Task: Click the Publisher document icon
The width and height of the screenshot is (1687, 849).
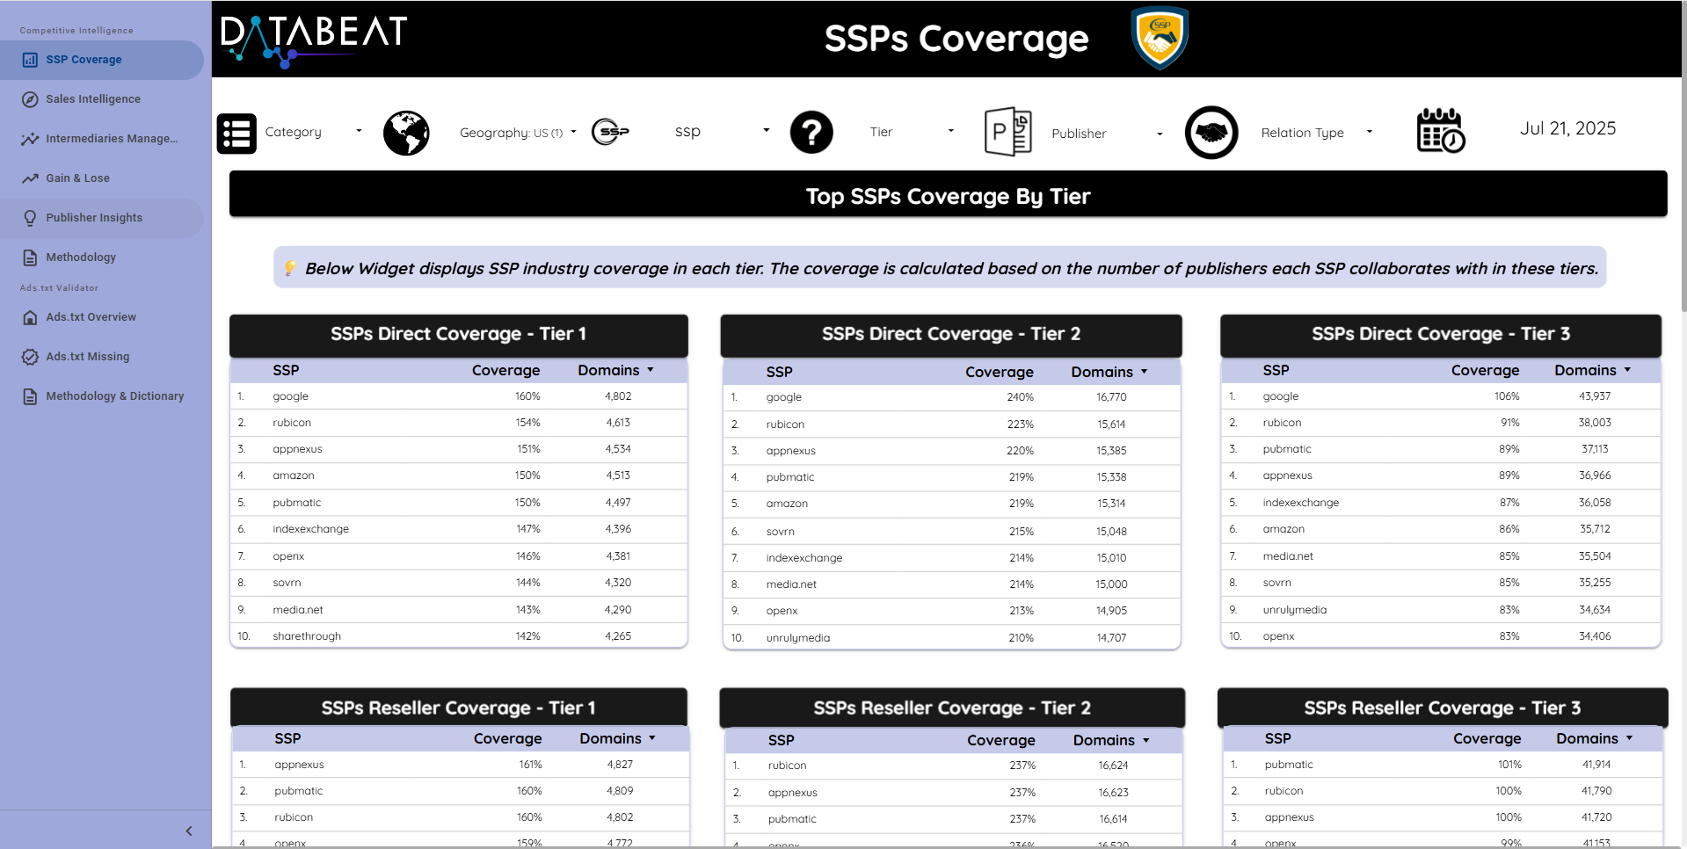Action: pyautogui.click(x=1007, y=132)
